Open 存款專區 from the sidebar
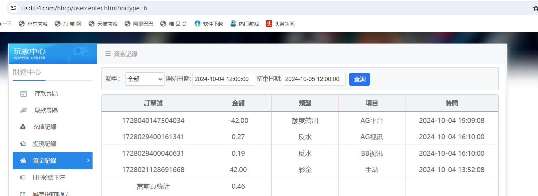538x196 pixels. (46, 94)
